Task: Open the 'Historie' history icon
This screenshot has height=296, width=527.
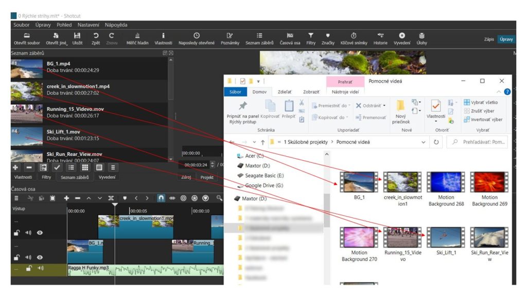Action: point(380,39)
